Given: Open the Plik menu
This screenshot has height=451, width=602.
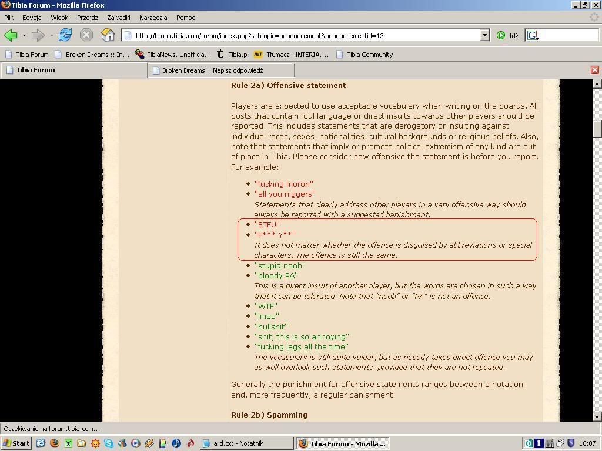Looking at the screenshot, I should [9, 18].
